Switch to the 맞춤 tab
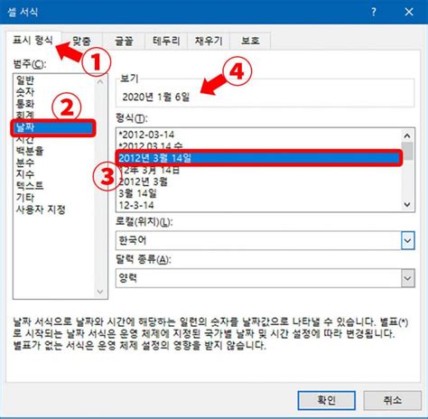This screenshot has height=419, width=428. tap(81, 41)
